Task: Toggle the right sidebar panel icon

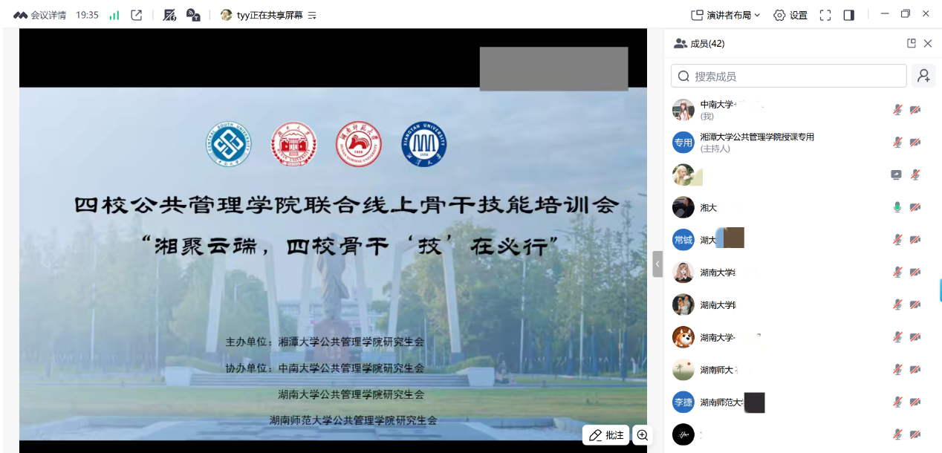Action: 849,15
